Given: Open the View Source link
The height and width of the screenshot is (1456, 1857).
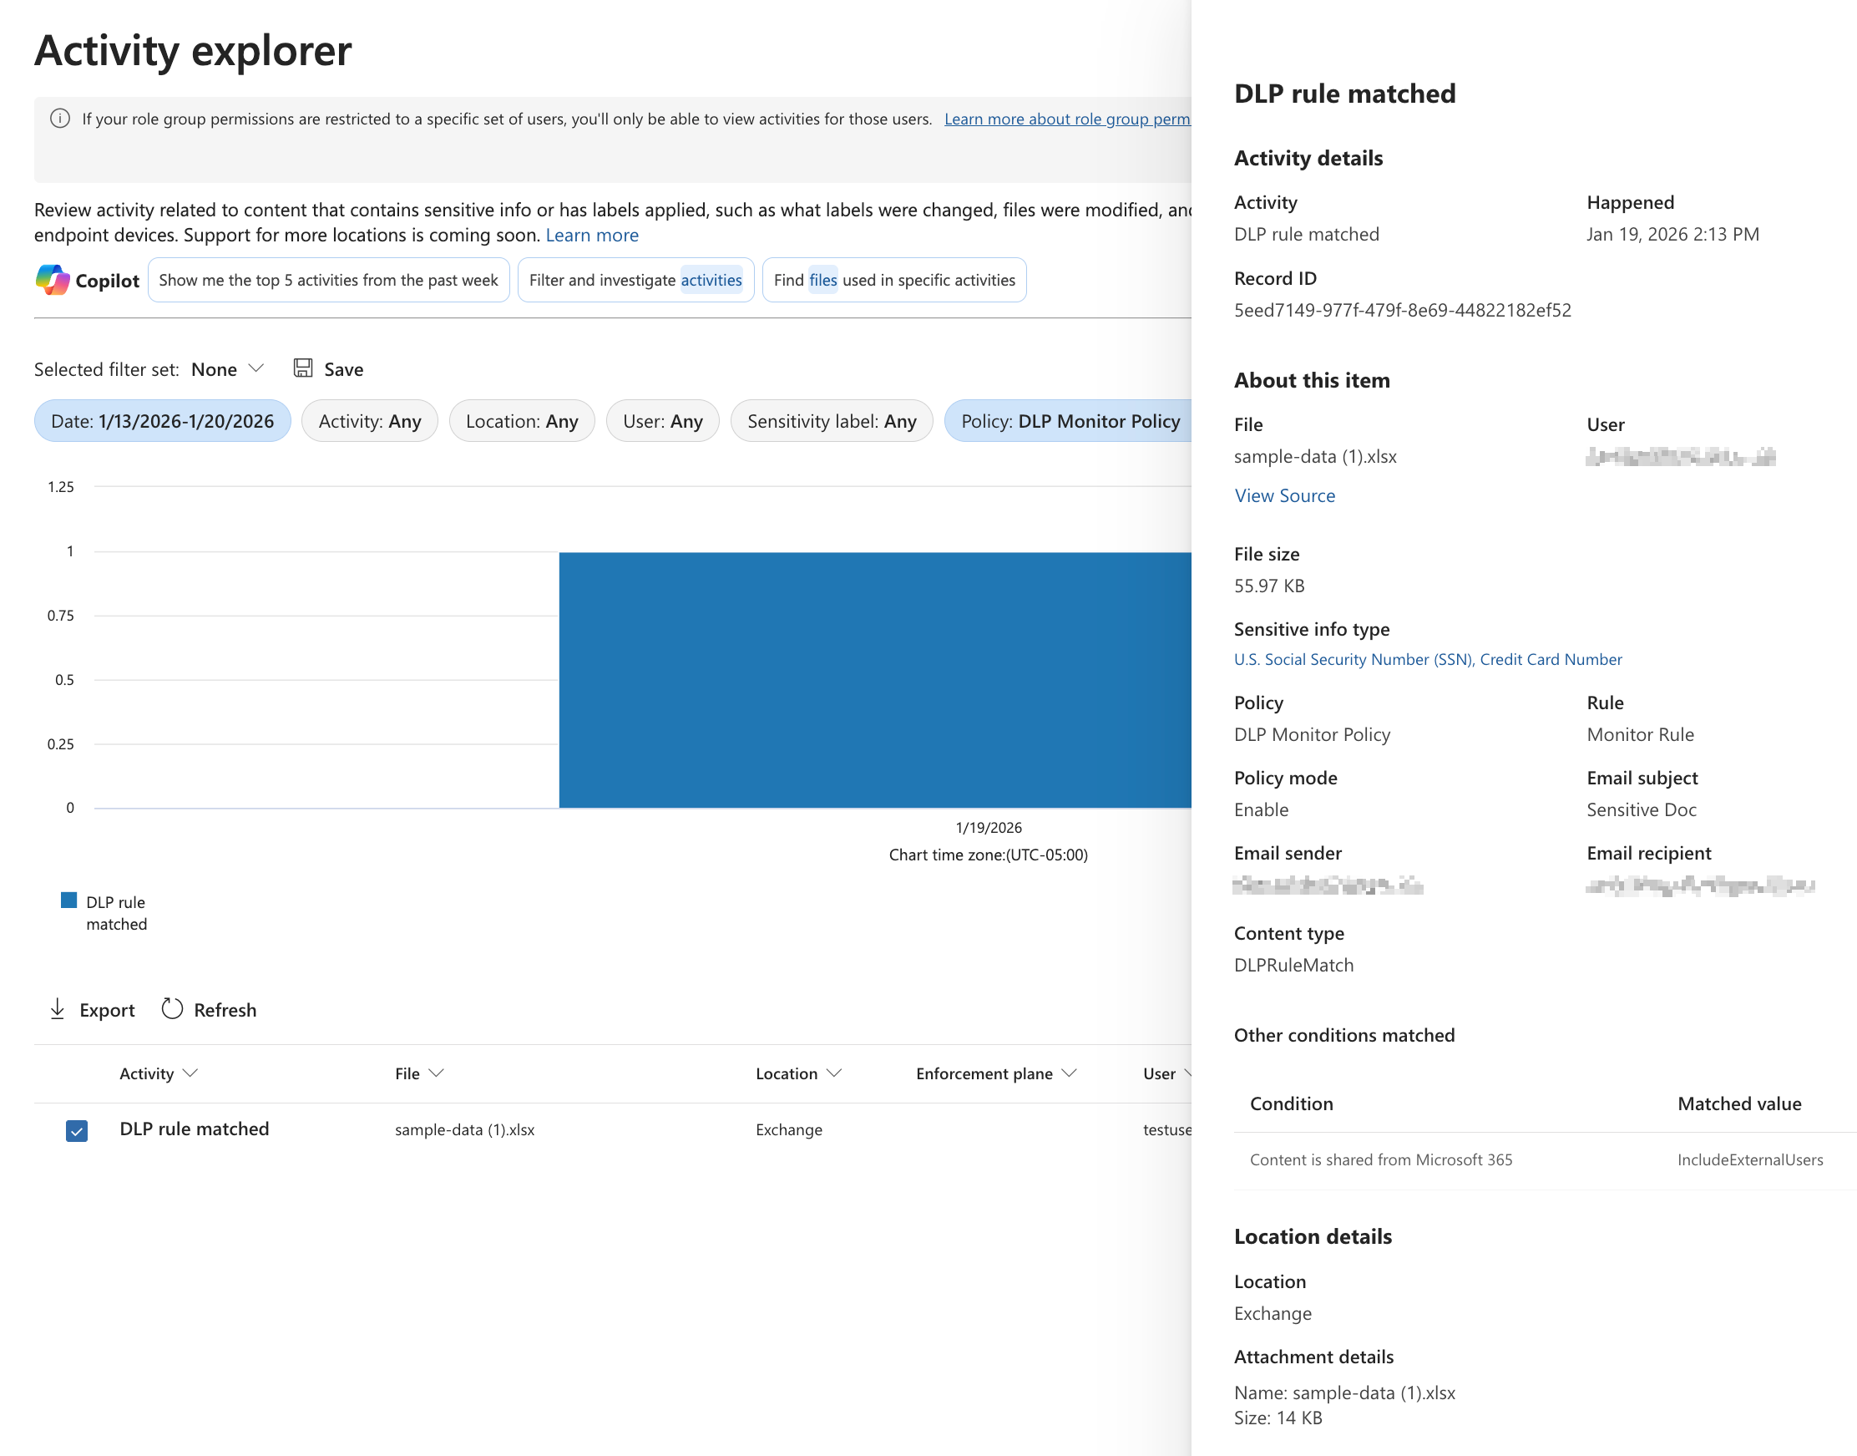Looking at the screenshot, I should pos(1284,495).
